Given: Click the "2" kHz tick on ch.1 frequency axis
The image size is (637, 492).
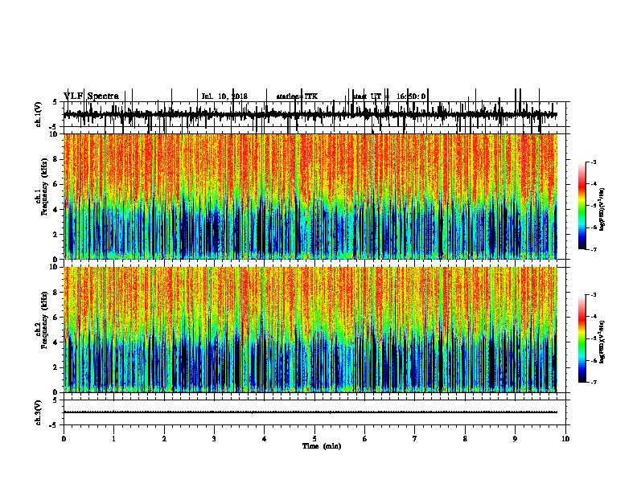Looking at the screenshot, I should pyautogui.click(x=55, y=235).
